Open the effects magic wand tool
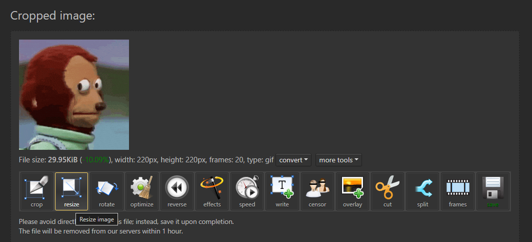 (x=212, y=192)
